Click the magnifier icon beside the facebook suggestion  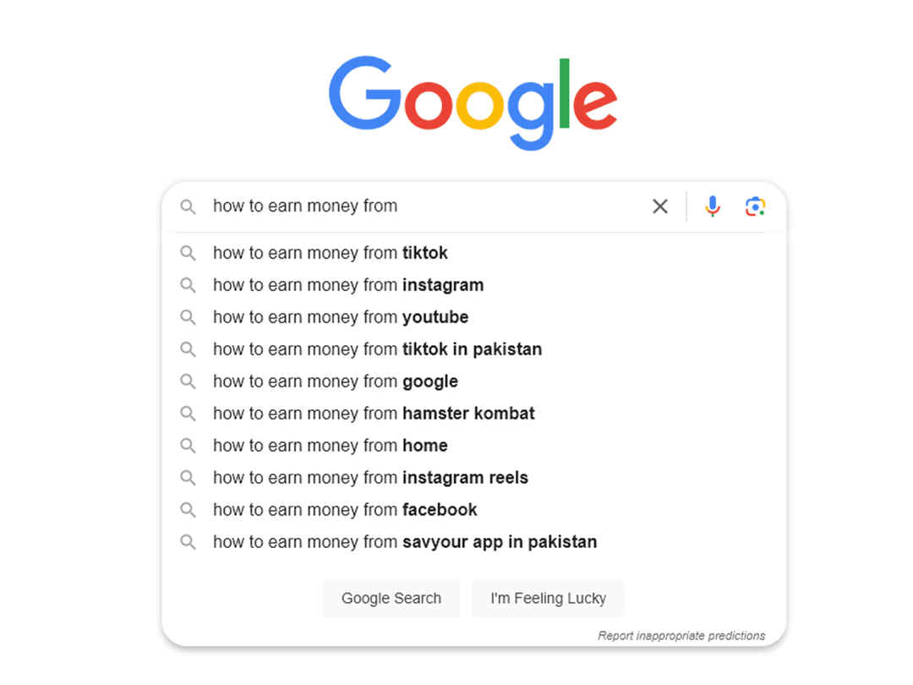[188, 509]
